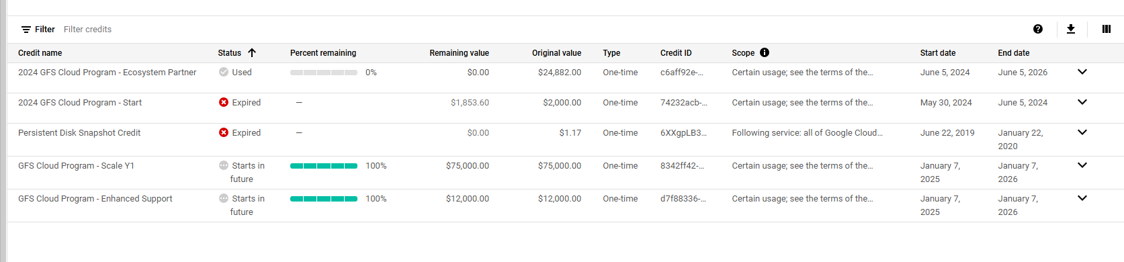Expand the GFS Cloud Program - Scale Y1 row
This screenshot has width=1124, height=262.
(x=1082, y=165)
